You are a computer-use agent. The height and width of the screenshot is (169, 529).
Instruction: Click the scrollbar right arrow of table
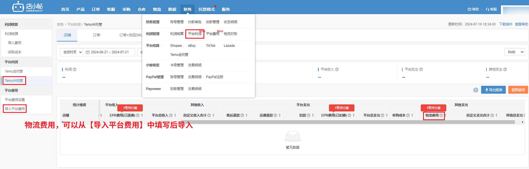pos(523,122)
